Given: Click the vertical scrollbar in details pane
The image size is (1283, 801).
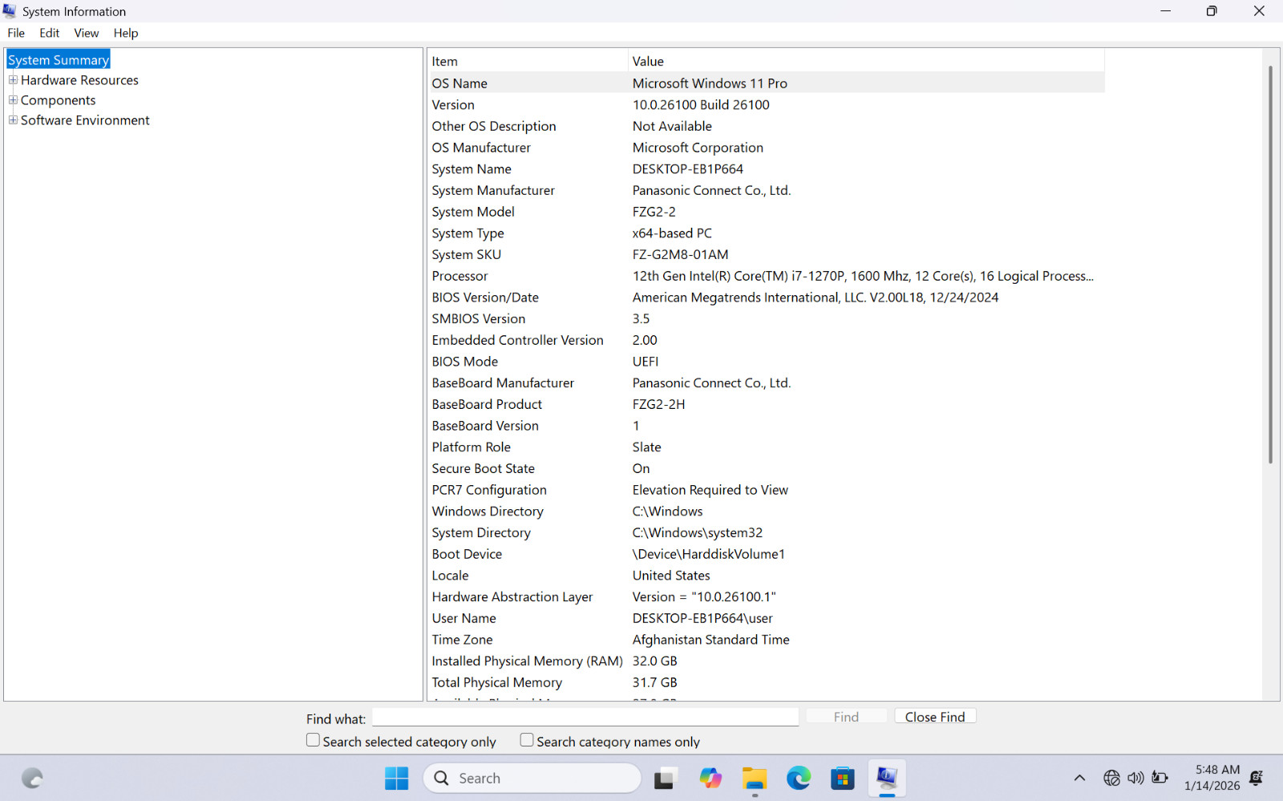Looking at the screenshot, I should (x=1270, y=265).
